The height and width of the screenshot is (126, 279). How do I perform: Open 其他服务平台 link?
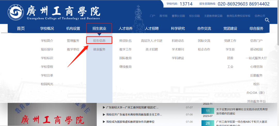point(257,101)
